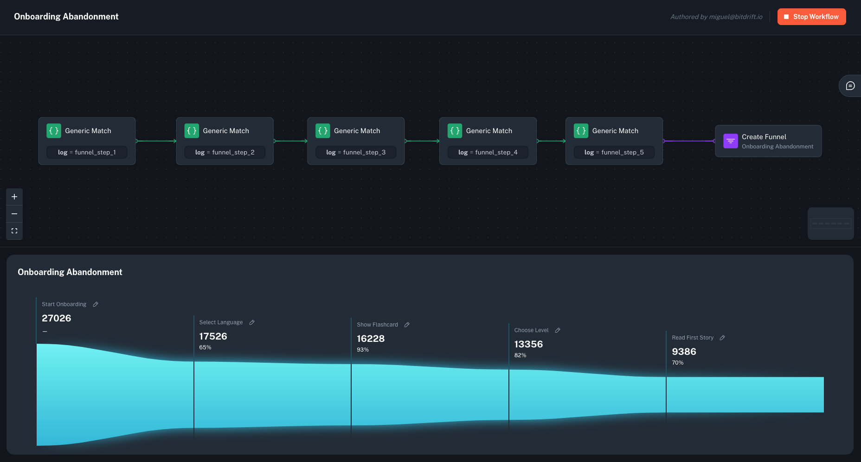
Task: Select the Generic Match node for funnel_step_4
Action: click(488, 141)
